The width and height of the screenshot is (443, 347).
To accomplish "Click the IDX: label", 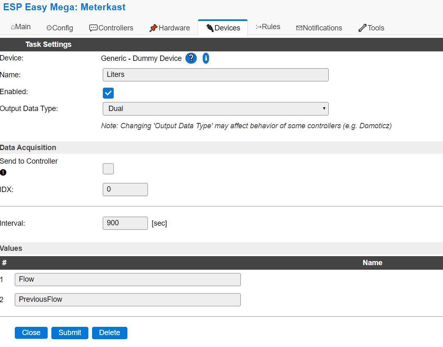I will pos(7,190).
